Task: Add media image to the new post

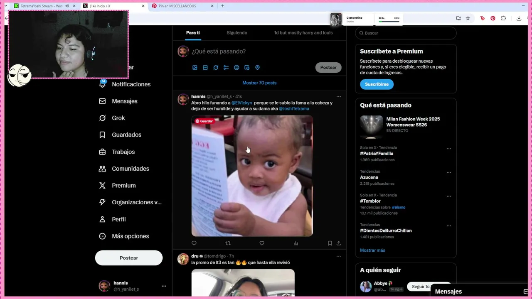Action: [x=195, y=68]
